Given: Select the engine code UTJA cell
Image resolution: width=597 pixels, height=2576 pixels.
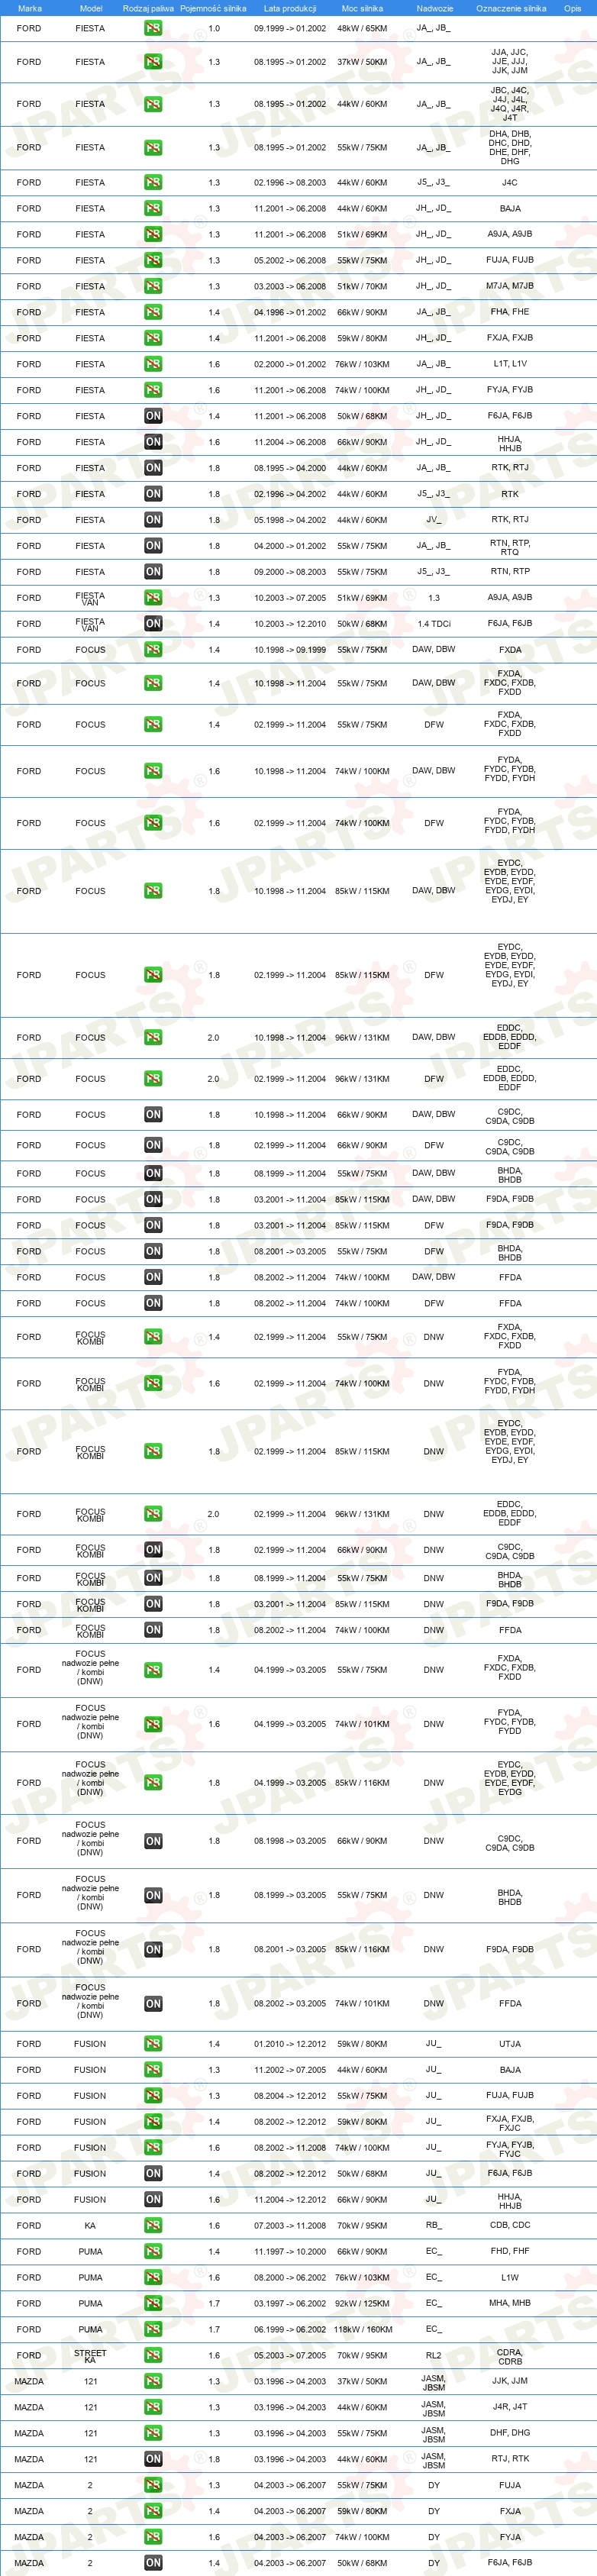Looking at the screenshot, I should click(x=510, y=2044).
